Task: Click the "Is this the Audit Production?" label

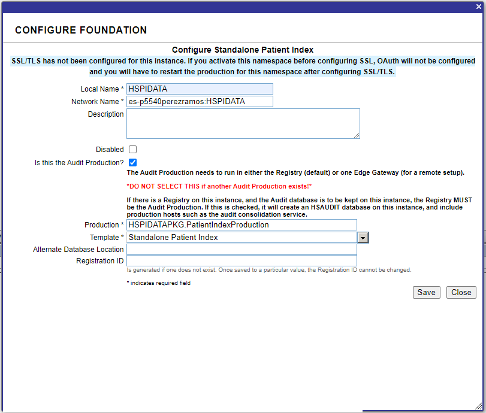Action: (x=80, y=163)
